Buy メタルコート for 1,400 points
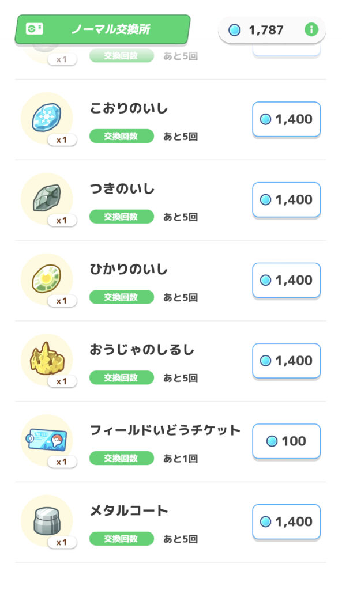The height and width of the screenshot is (590, 342). click(286, 522)
